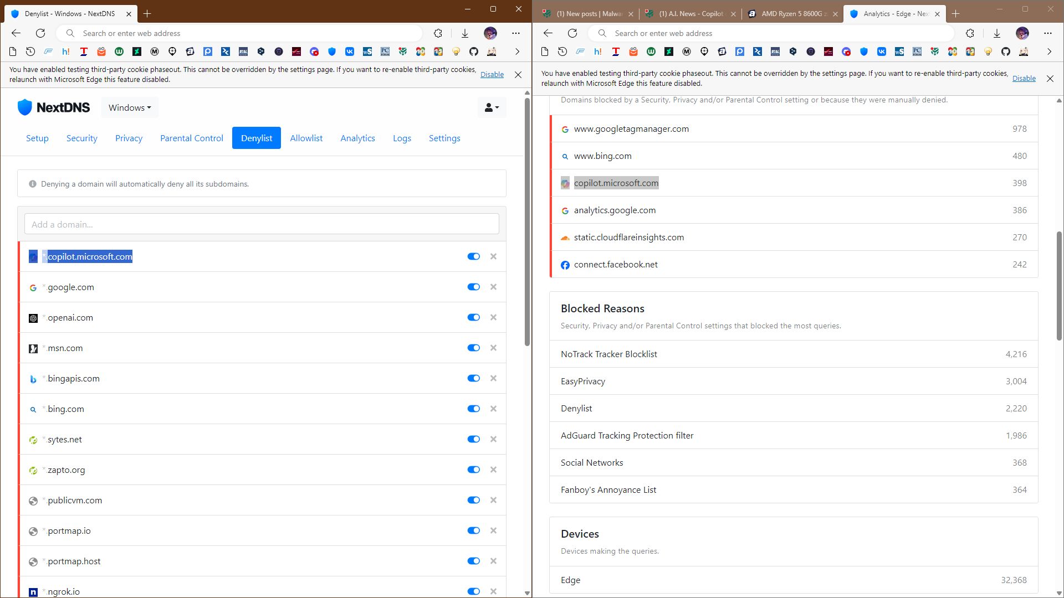The width and height of the screenshot is (1064, 598).
Task: Open the NextDNS account menu
Action: (x=492, y=107)
